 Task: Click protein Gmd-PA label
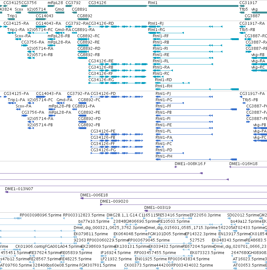click(x=65, y=100)
